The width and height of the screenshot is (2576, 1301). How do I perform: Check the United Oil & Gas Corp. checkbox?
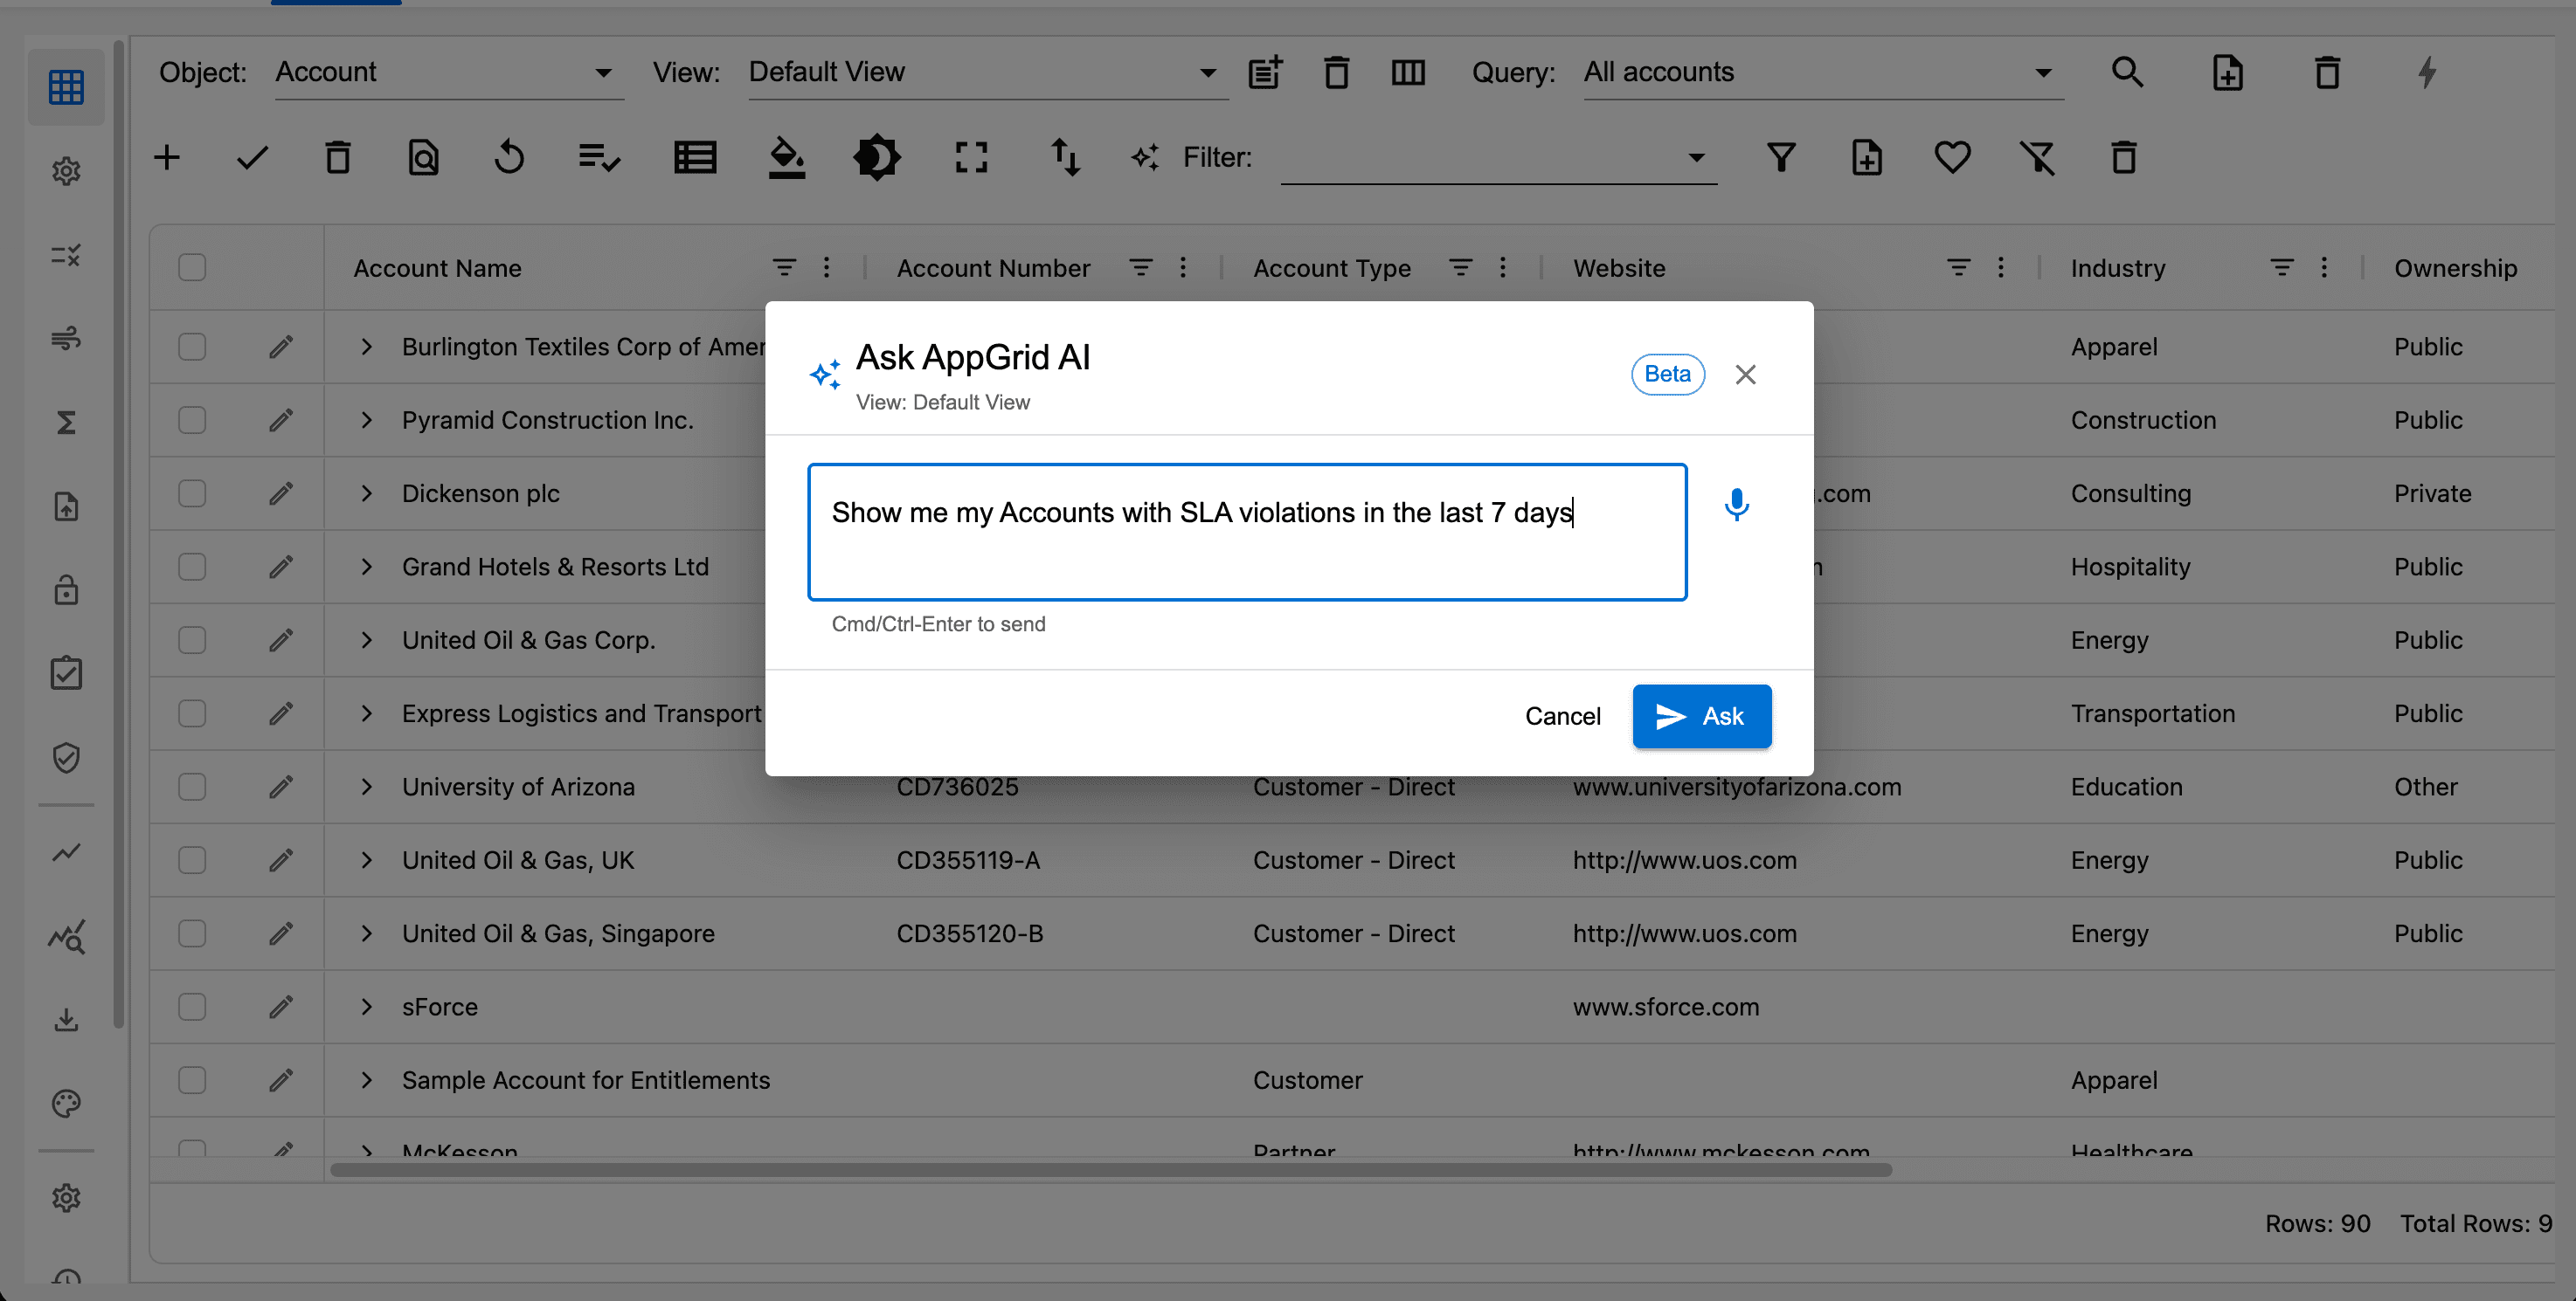coord(192,639)
